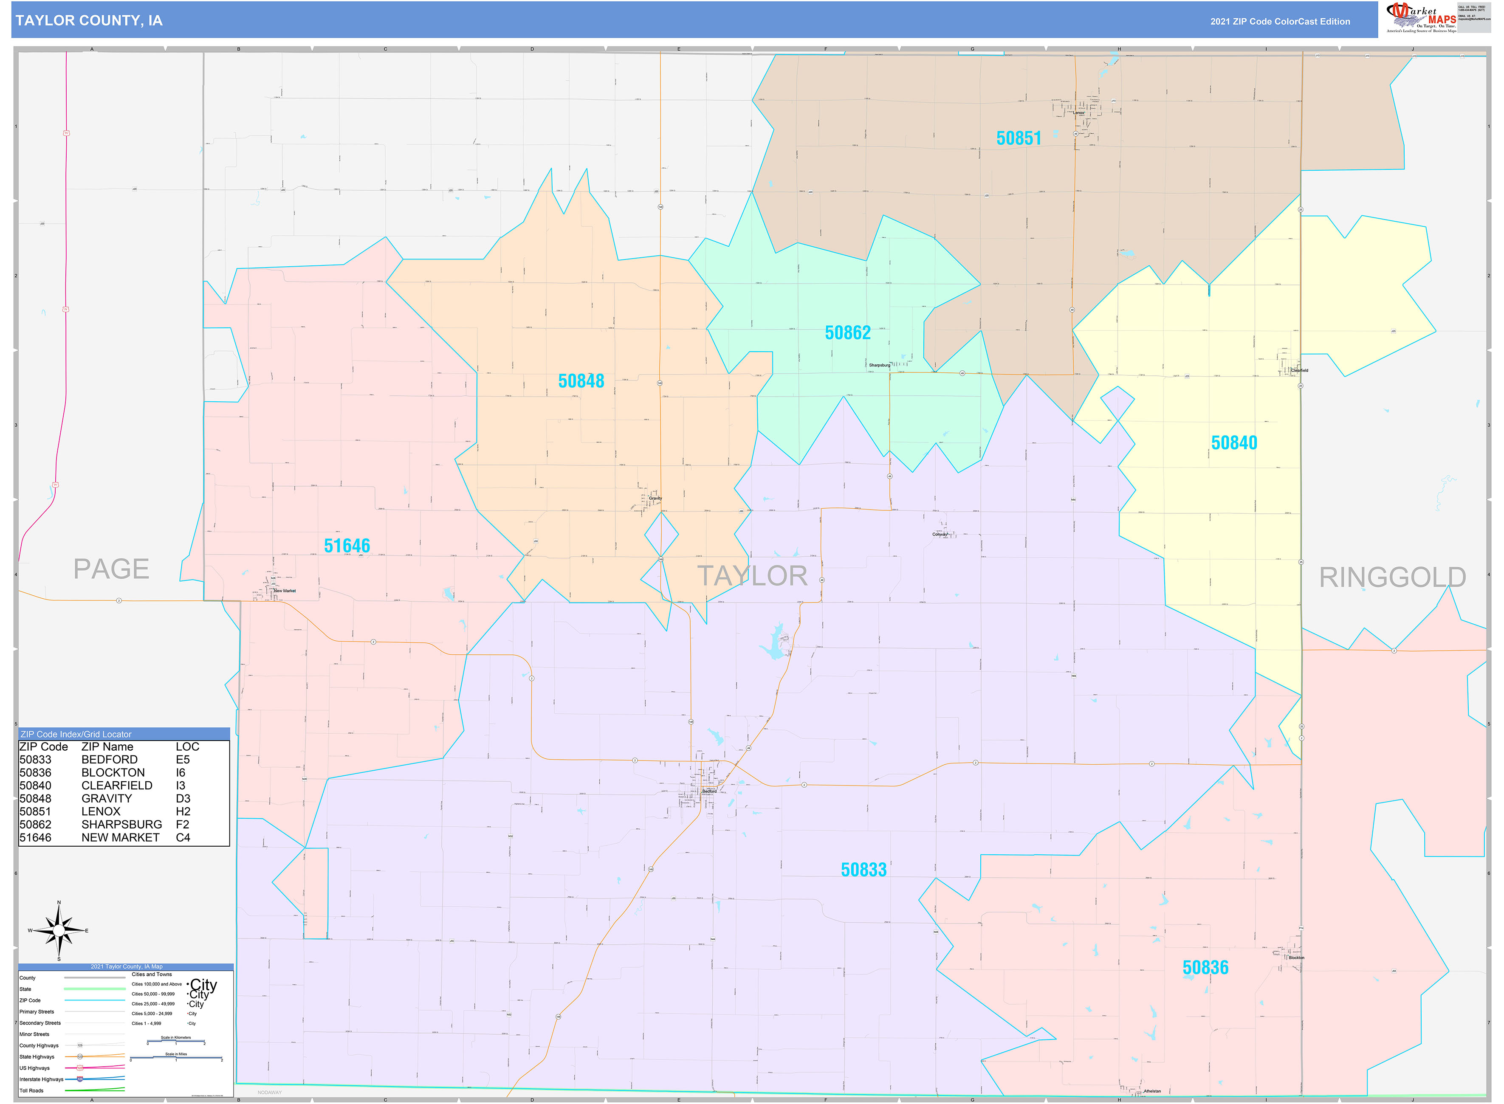Click the State Highways circle marker in legend
This screenshot has height=1104, width=1504.
80,1056
